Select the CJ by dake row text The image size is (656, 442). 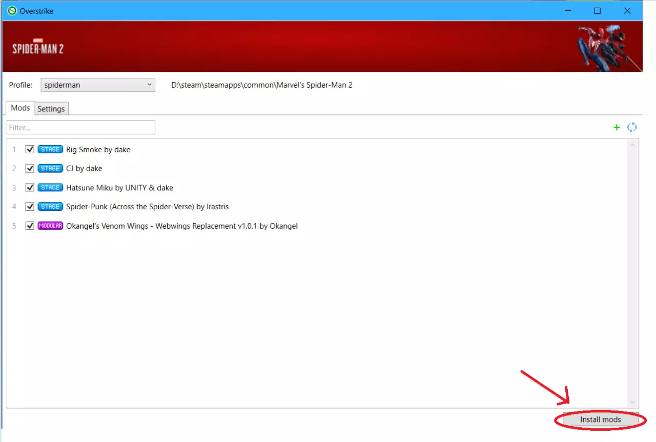(x=84, y=169)
